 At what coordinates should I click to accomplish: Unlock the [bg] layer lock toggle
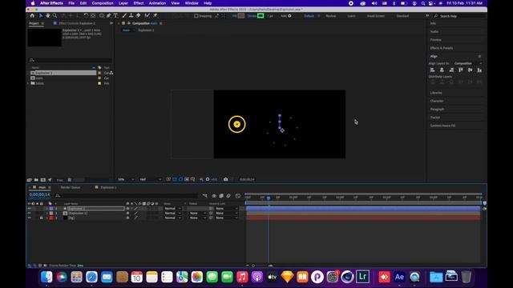pyautogui.click(x=41, y=218)
